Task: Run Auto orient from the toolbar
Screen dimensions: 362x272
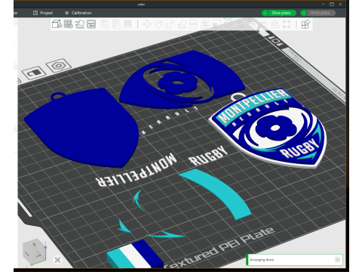Action: (80, 24)
